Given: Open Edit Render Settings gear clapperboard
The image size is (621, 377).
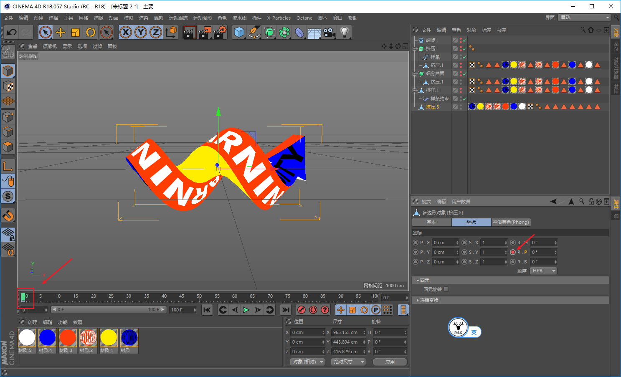Looking at the screenshot, I should (220, 32).
